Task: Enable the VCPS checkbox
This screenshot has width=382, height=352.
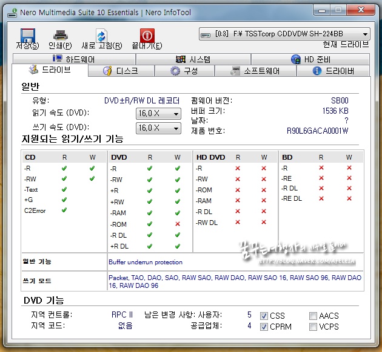Action: 313,327
